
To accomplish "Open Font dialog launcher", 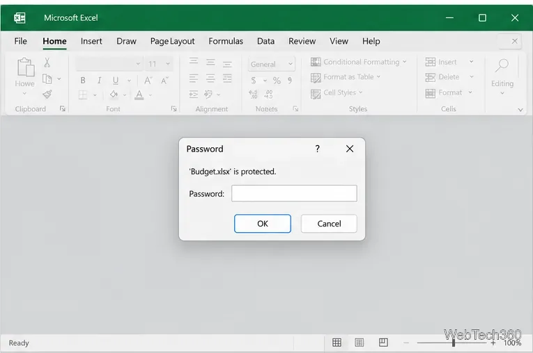I will pyautogui.click(x=173, y=108).
